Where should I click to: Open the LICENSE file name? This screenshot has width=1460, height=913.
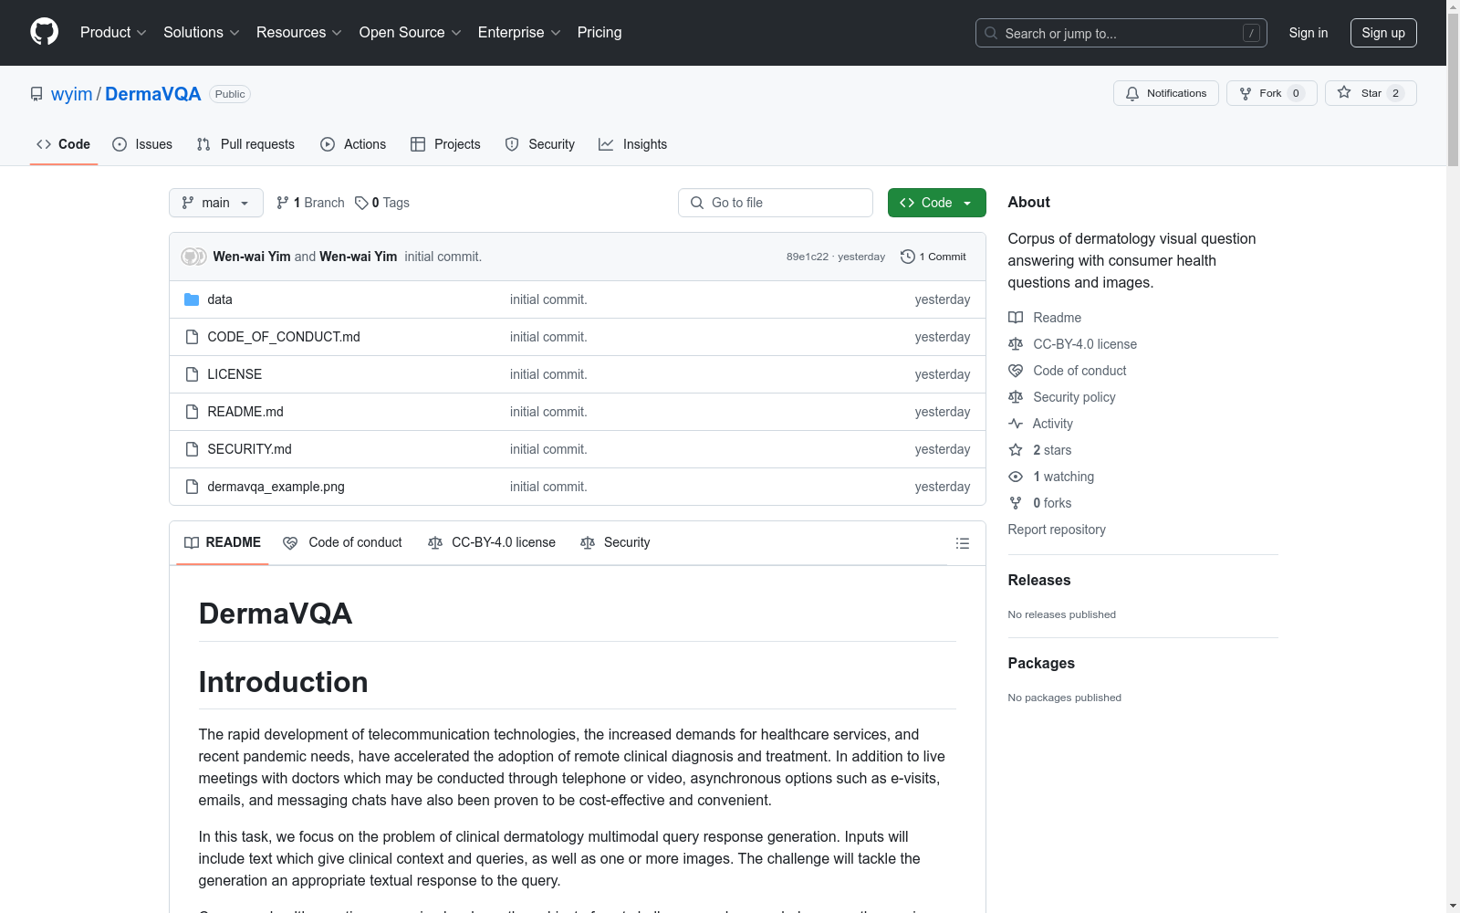pos(235,374)
